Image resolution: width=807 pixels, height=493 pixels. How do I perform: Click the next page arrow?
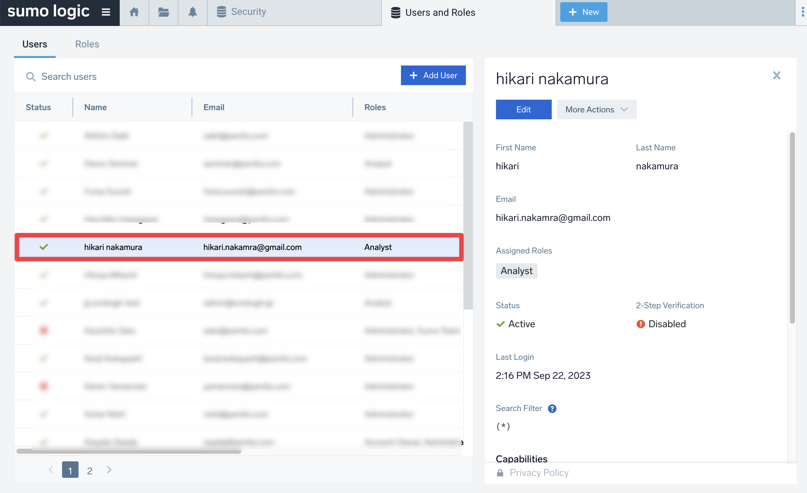[x=109, y=470]
